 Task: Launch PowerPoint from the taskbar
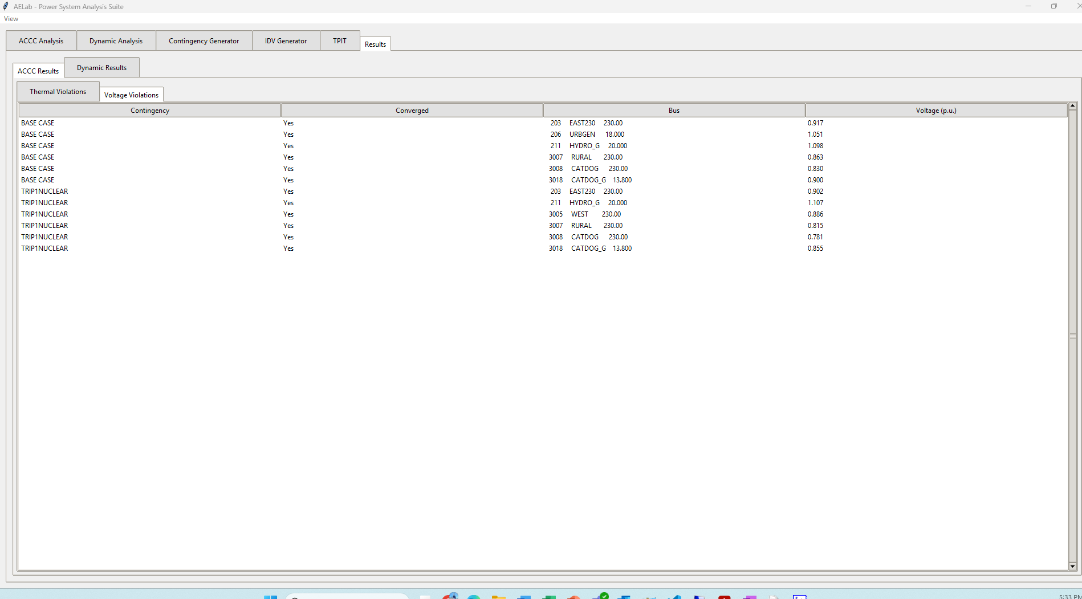point(574,597)
